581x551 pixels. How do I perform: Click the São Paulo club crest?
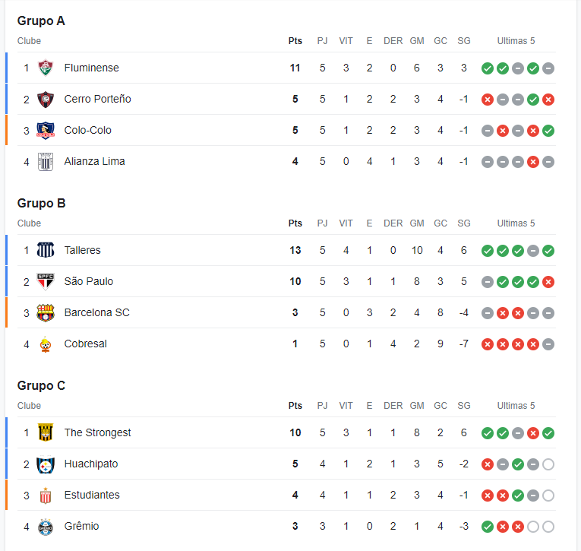click(46, 281)
